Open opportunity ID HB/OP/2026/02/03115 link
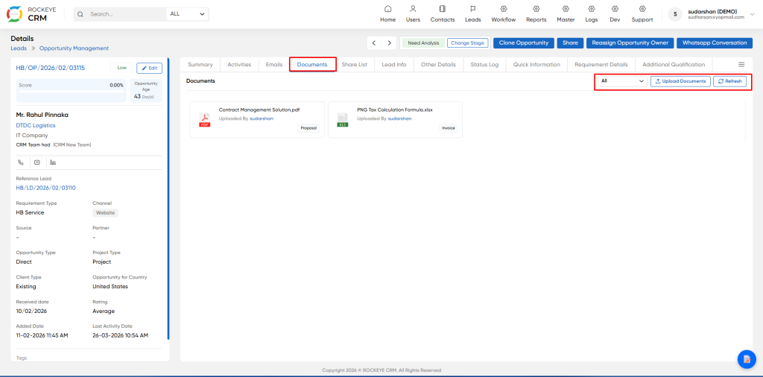The width and height of the screenshot is (763, 377). 51,68
